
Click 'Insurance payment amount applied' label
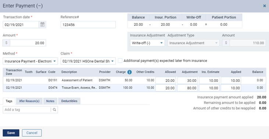click(225, 97)
